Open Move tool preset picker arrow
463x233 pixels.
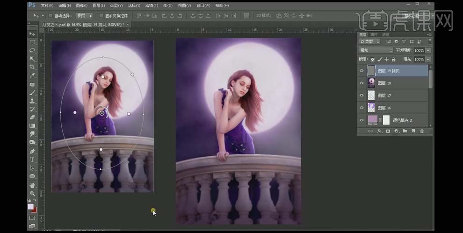coord(43,15)
